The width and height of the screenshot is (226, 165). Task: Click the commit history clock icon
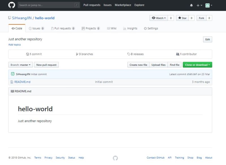[27, 54]
